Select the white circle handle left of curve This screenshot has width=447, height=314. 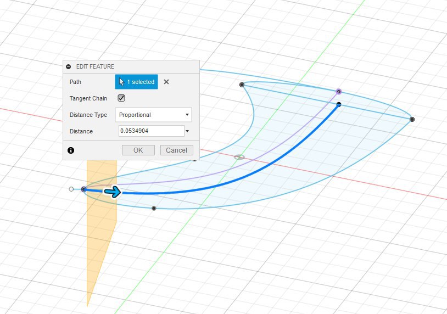click(71, 189)
